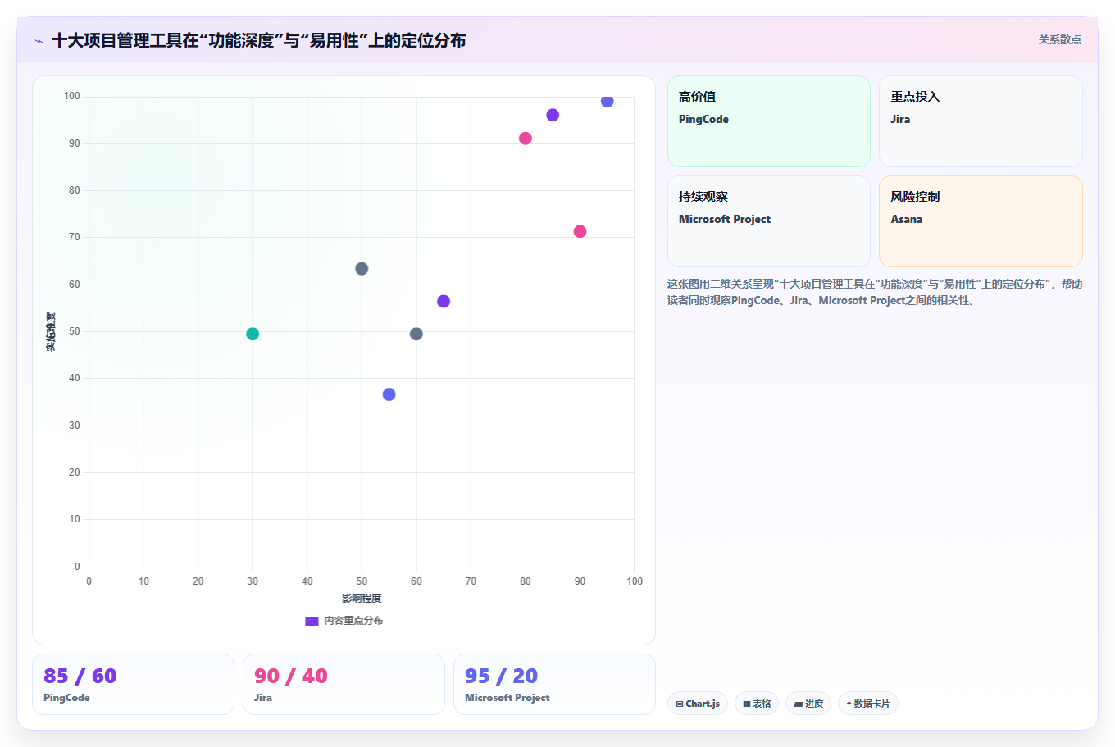Click the lightning icon beside the chart title

39,41
